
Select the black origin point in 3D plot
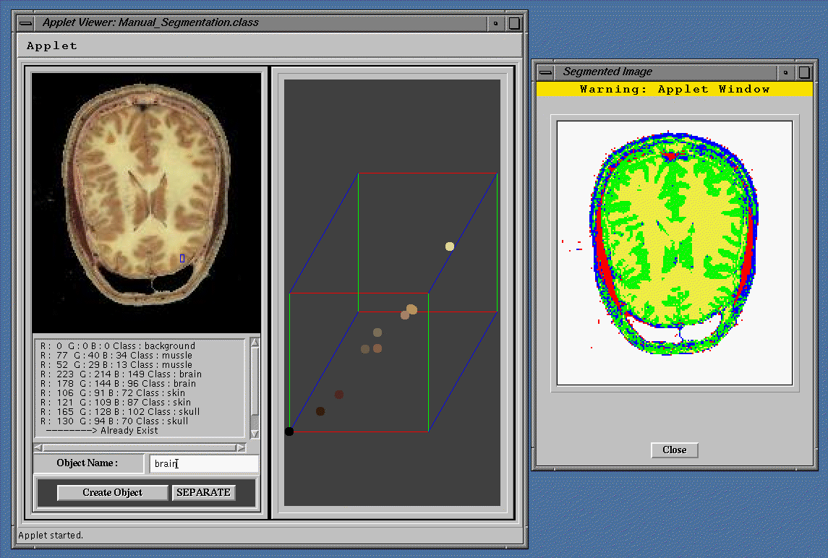pyautogui.click(x=289, y=432)
